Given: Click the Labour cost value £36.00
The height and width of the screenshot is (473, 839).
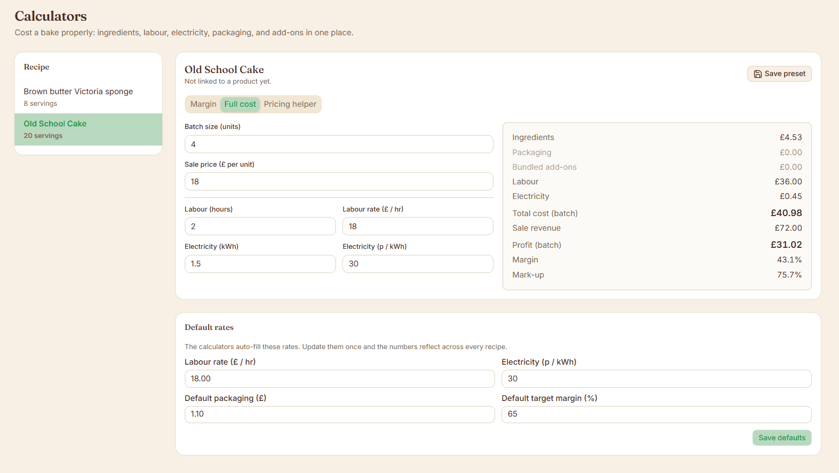Looking at the screenshot, I should pyautogui.click(x=788, y=182).
